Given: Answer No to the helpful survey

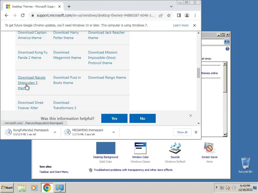Looking at the screenshot, I should click(x=143, y=119).
